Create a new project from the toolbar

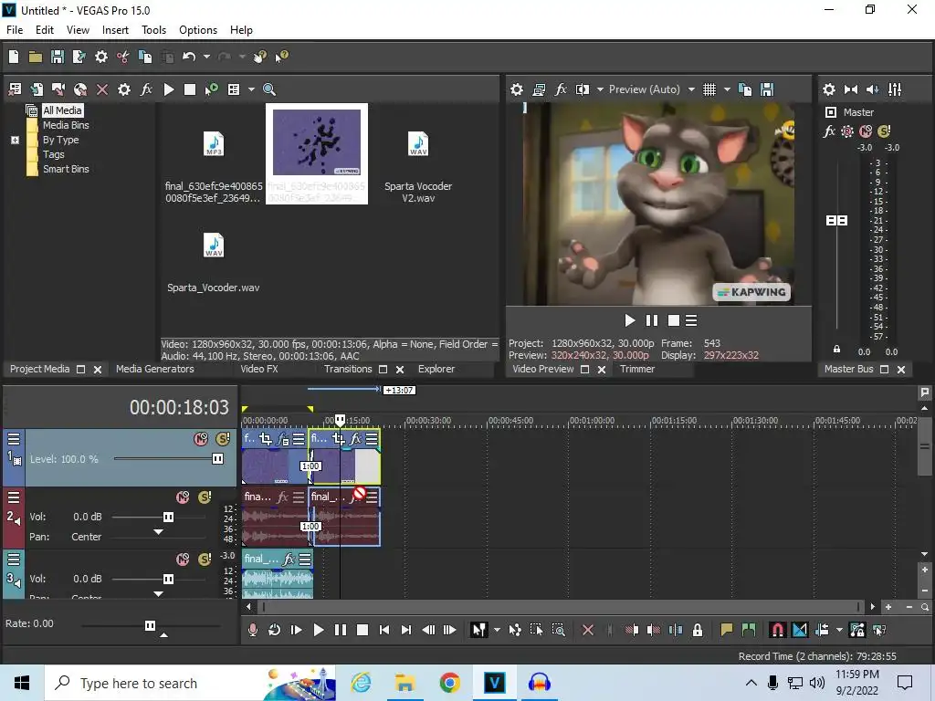[13, 57]
